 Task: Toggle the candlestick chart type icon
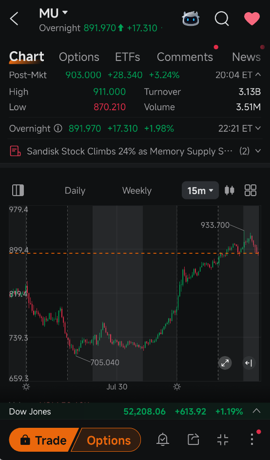[230, 190]
